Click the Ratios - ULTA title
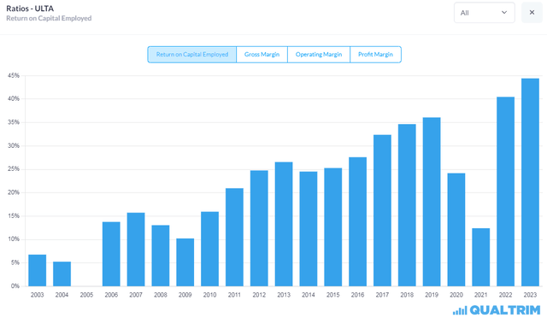 [30, 9]
